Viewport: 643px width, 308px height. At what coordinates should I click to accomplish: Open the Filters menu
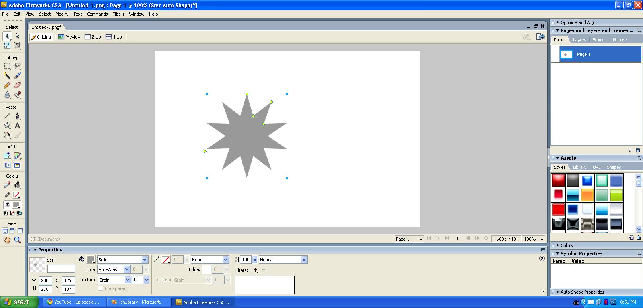[x=118, y=14]
